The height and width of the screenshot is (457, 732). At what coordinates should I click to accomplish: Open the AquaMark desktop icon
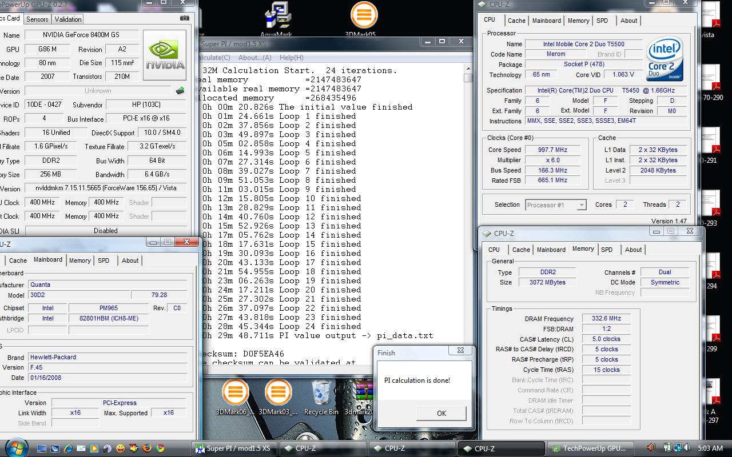tap(276, 19)
